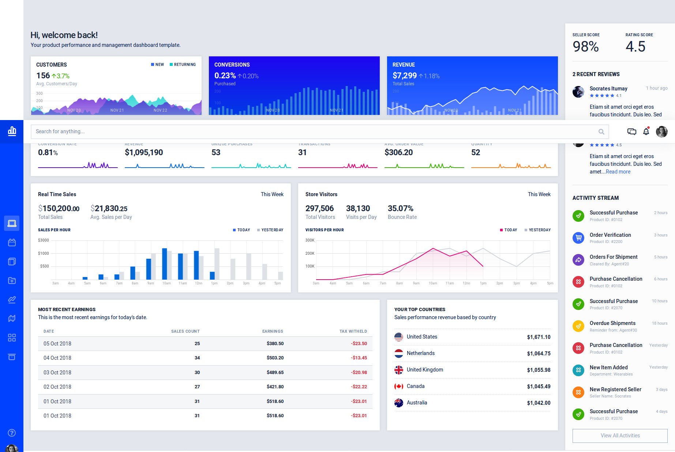Image resolution: width=675 pixels, height=452 pixels.
Task: Select the 02 Oct 2018 date cell
Action: (x=57, y=387)
